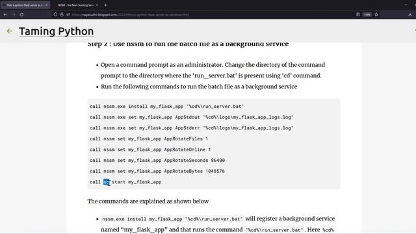Image resolution: width=416 pixels, height=234 pixels.
Task: Click the green back arrow beside Taming Python
Action: 10,31
